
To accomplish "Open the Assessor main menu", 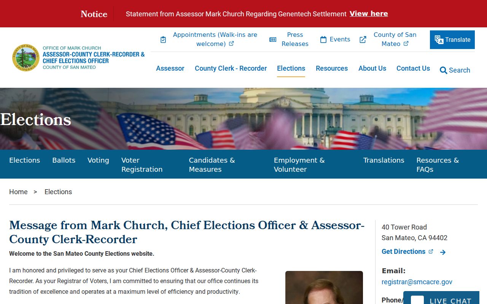I will pyautogui.click(x=170, y=68).
